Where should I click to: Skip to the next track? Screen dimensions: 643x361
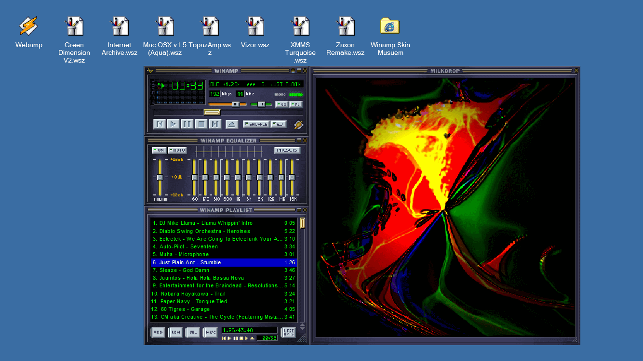pos(215,124)
